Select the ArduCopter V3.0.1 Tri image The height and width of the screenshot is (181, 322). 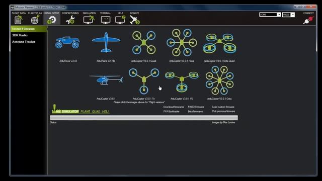(144, 81)
